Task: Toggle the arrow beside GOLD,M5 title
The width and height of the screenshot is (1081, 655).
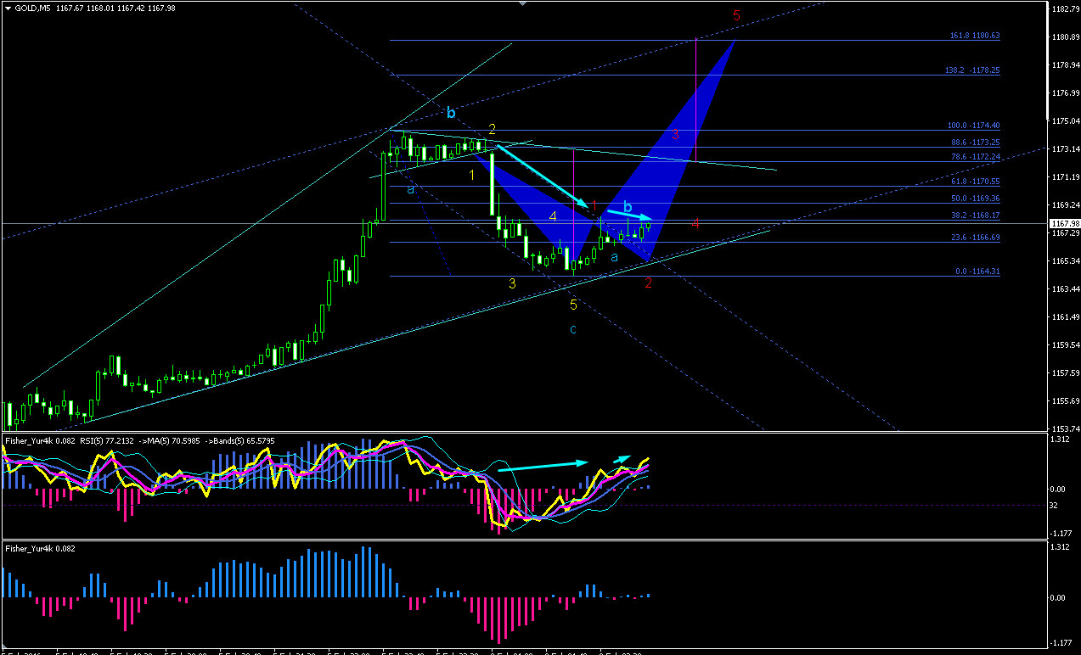Action: (8, 8)
